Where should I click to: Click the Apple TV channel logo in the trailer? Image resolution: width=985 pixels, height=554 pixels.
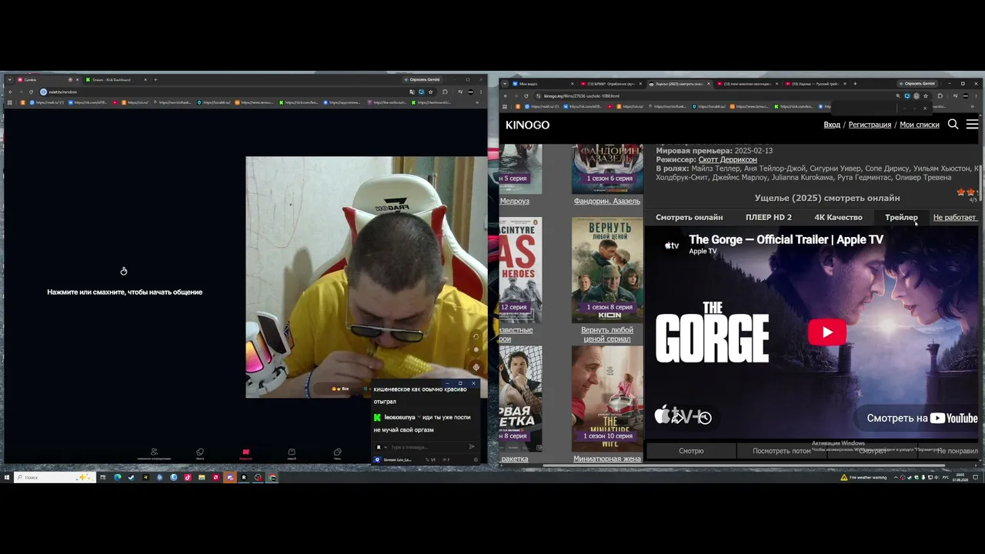click(672, 245)
